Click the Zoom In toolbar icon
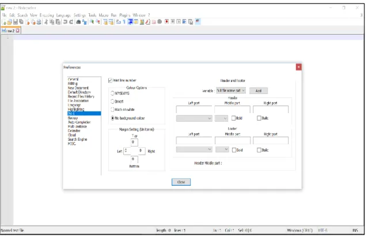This screenshot has width=368, height=236. point(92,22)
